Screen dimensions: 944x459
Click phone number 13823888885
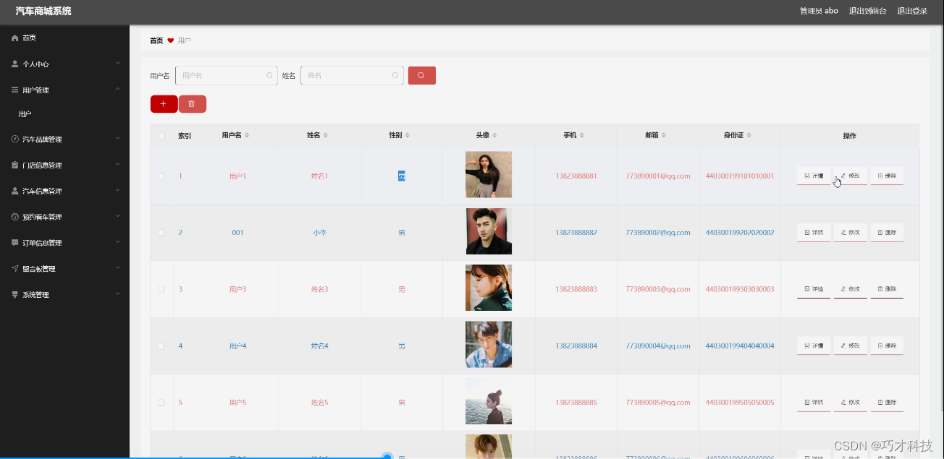click(x=576, y=403)
